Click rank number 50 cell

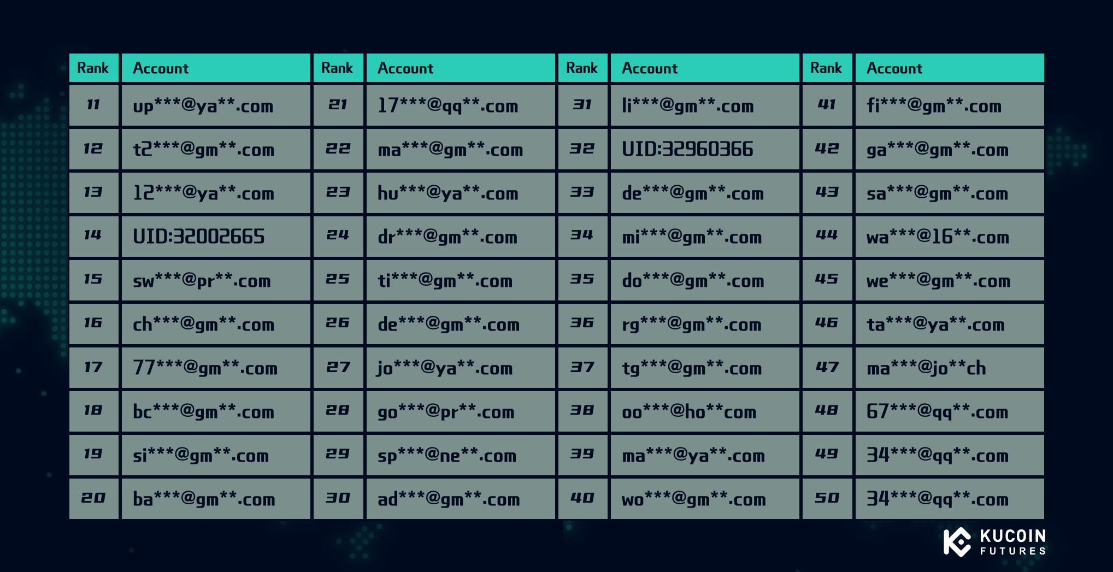click(x=827, y=499)
